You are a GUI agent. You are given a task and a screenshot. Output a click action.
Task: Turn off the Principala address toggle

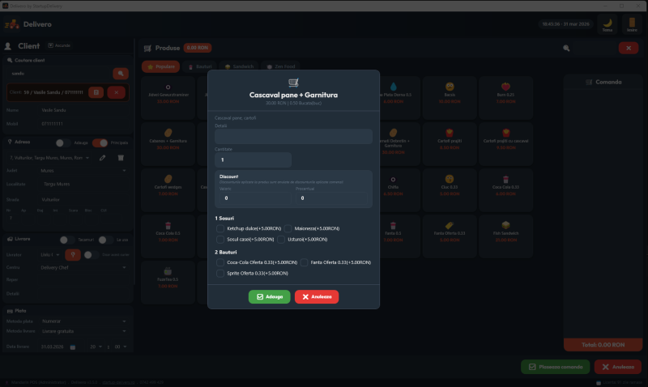[100, 142]
